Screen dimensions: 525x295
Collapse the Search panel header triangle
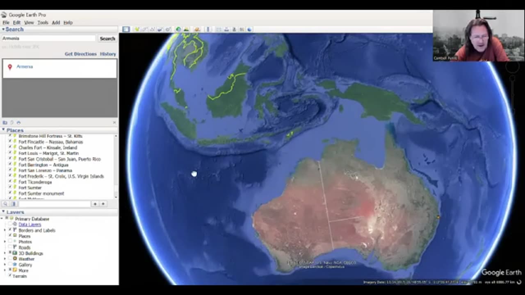(x=3, y=29)
